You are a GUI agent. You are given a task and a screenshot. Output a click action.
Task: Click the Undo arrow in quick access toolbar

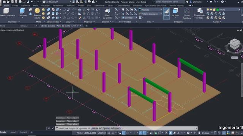[x=32, y=2]
